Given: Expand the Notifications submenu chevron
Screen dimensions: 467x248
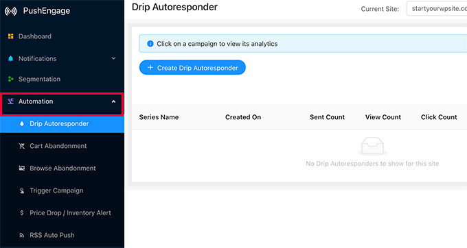Looking at the screenshot, I should click(113, 58).
